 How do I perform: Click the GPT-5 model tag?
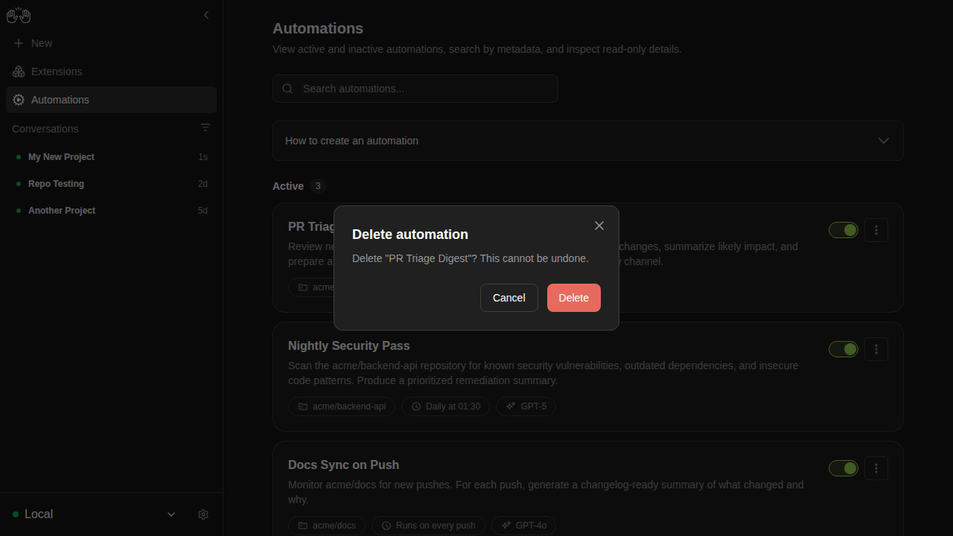coord(526,406)
